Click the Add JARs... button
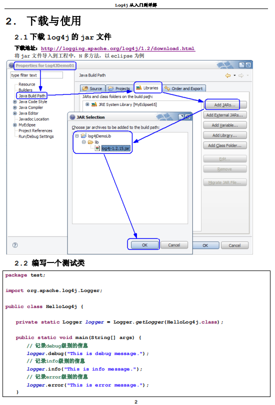This screenshot has height=405, width=275. (x=225, y=105)
